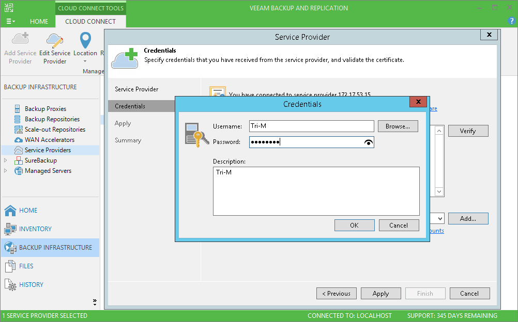Expand the Managed Servers tree node
Screen dimensions: 518x322
[x=5, y=171]
